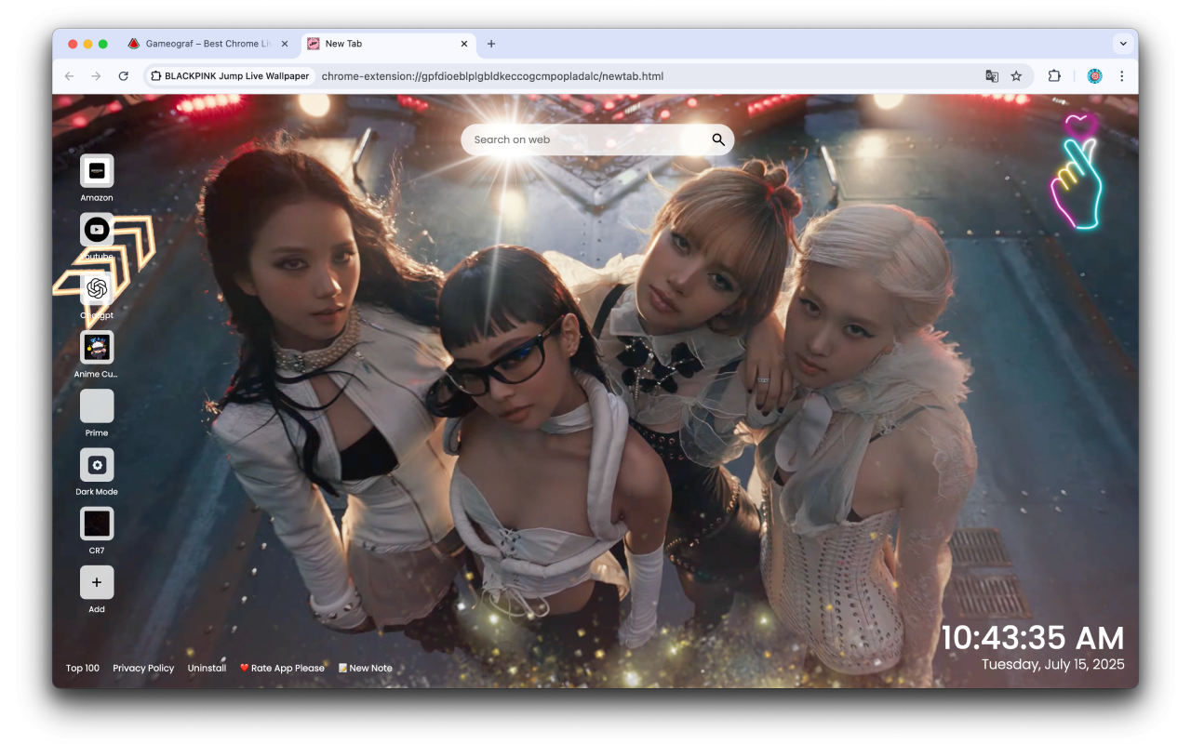Open the Chrome profile avatar

(1095, 76)
